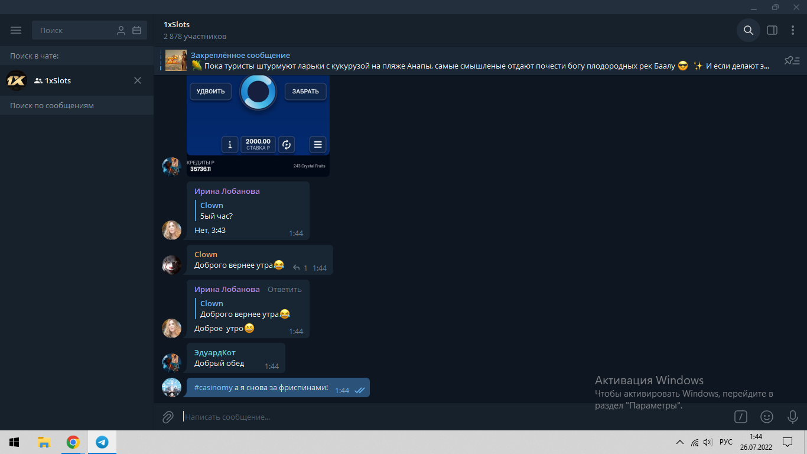Expand the system tray hidden icons arrow
Image resolution: width=807 pixels, height=454 pixels.
[x=680, y=442]
